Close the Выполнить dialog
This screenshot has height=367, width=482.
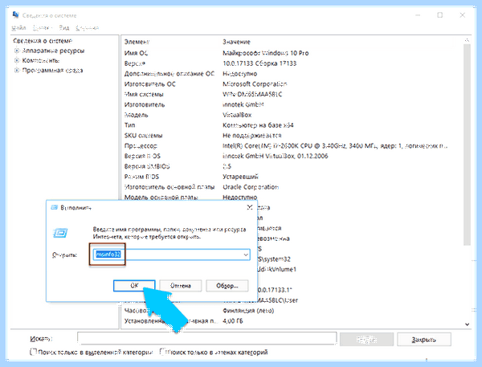click(250, 207)
